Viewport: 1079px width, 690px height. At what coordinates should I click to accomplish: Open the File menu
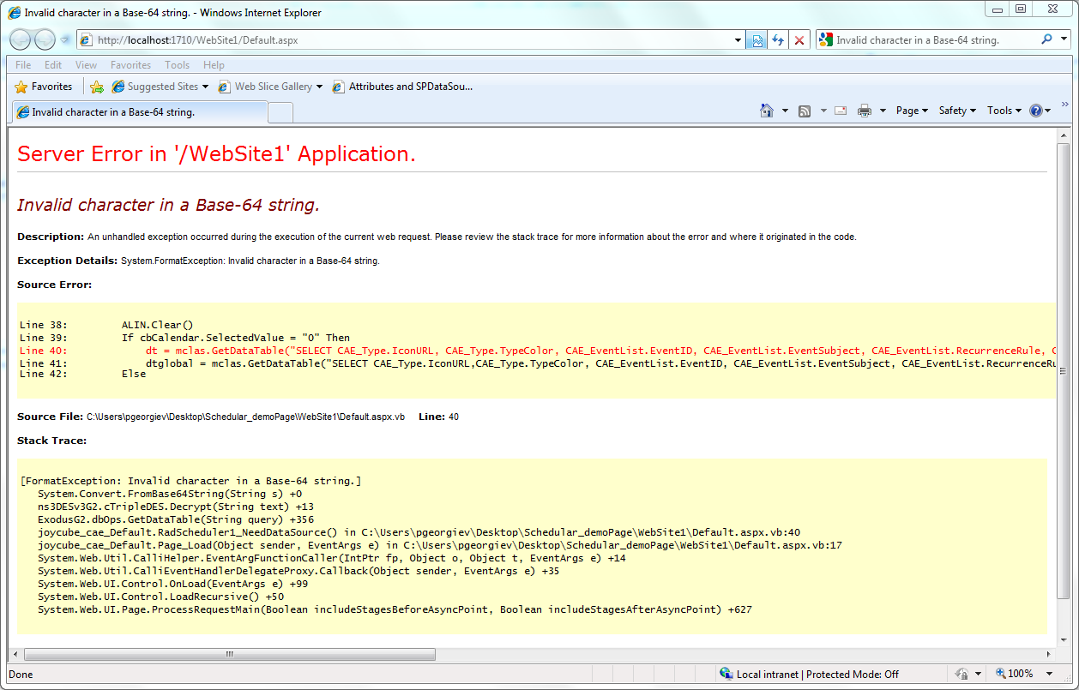23,65
